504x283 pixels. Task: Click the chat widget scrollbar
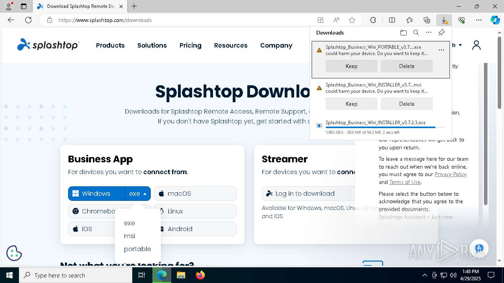click(x=485, y=134)
